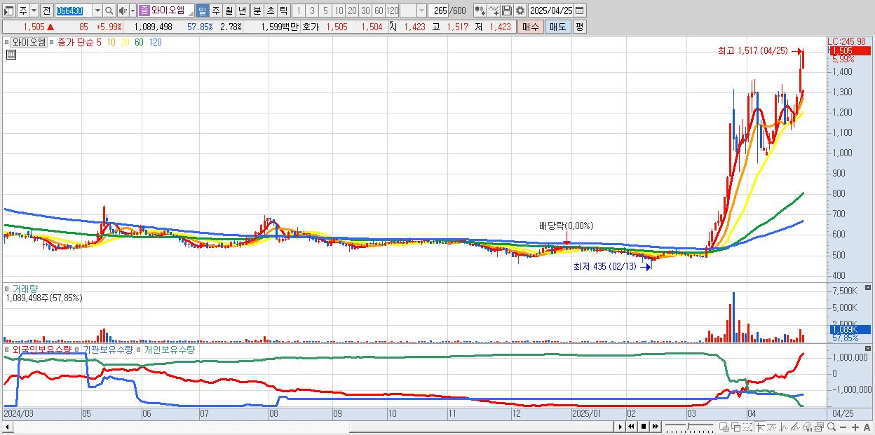
Task: Click the 60 moving average green label
Action: tap(139, 42)
